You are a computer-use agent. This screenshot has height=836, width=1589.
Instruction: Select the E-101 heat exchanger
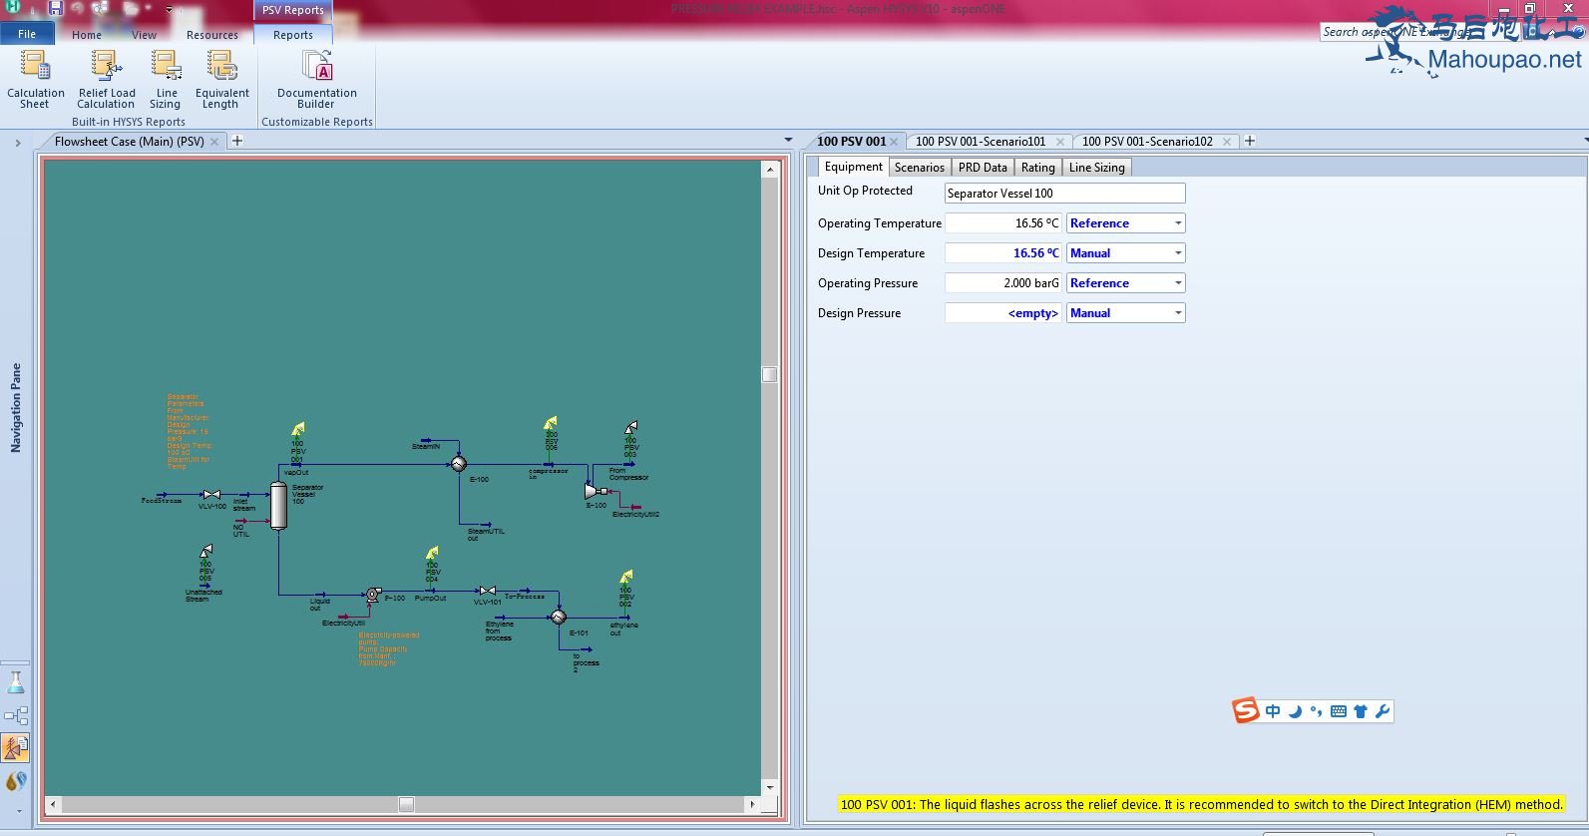[559, 618]
